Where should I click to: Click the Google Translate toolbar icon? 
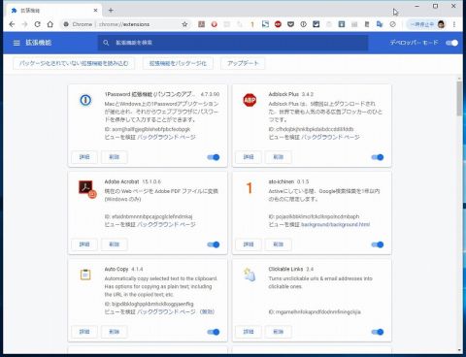(x=380, y=24)
